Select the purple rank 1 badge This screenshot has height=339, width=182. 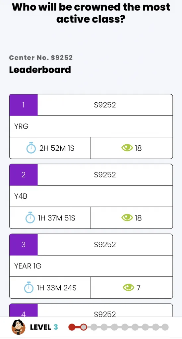(24, 105)
